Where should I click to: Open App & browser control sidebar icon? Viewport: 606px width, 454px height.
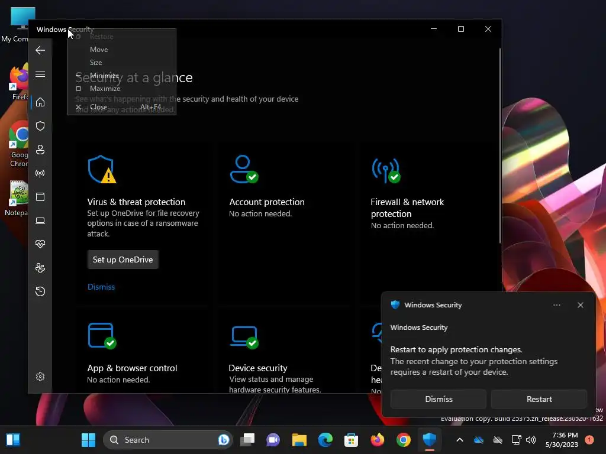pos(40,197)
